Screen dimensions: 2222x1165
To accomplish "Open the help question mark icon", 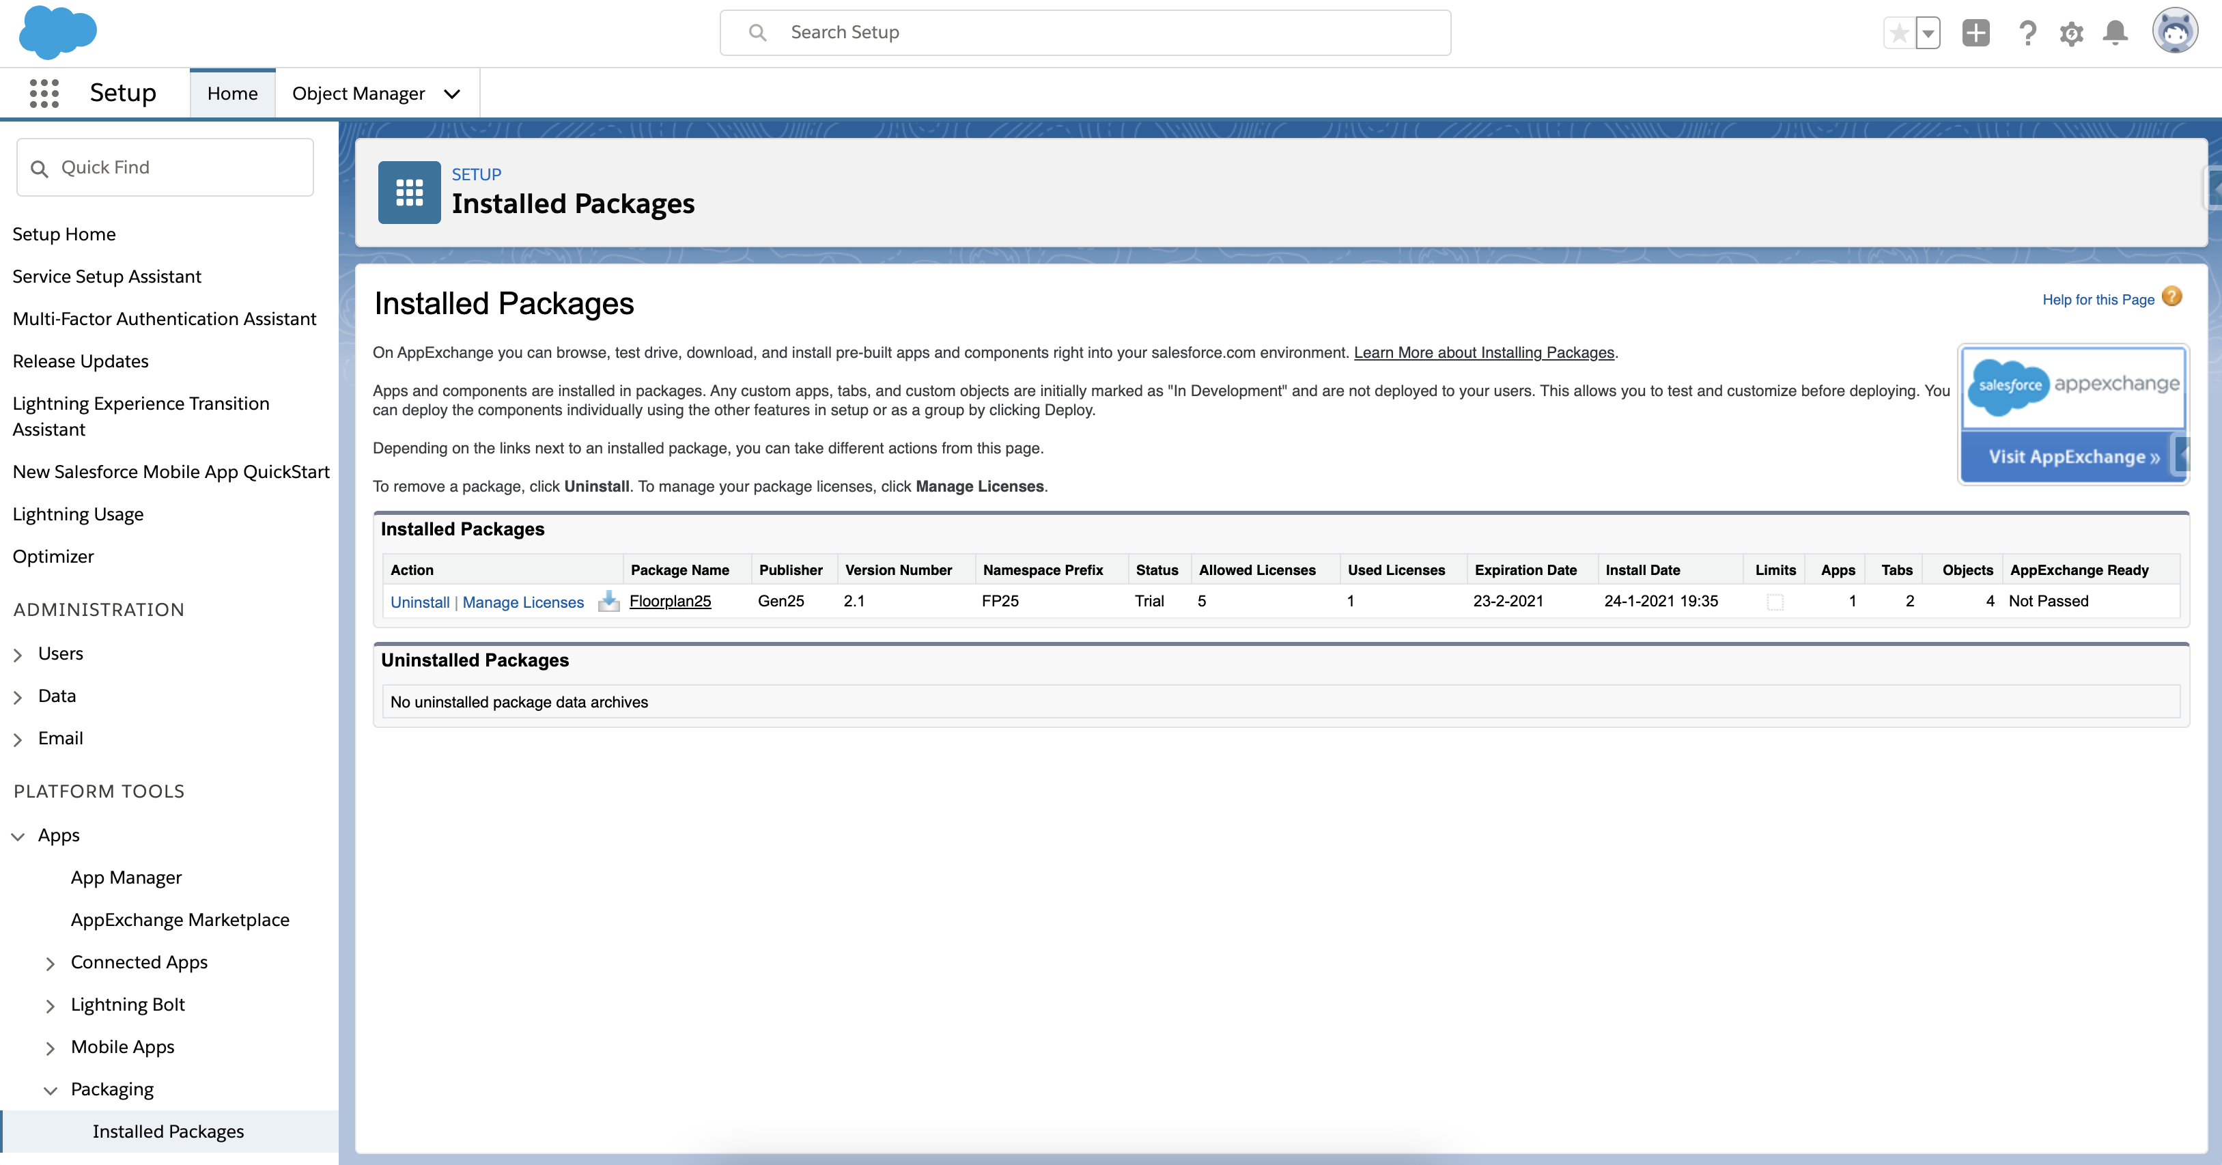I will click(2028, 33).
